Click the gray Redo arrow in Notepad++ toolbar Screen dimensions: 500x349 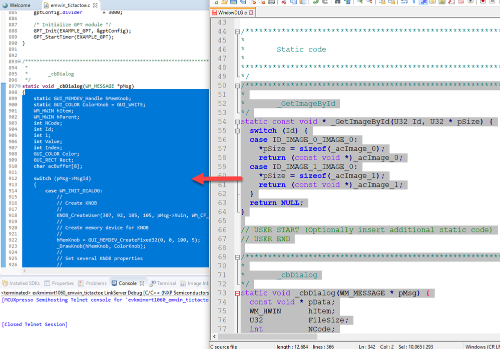point(325,1)
